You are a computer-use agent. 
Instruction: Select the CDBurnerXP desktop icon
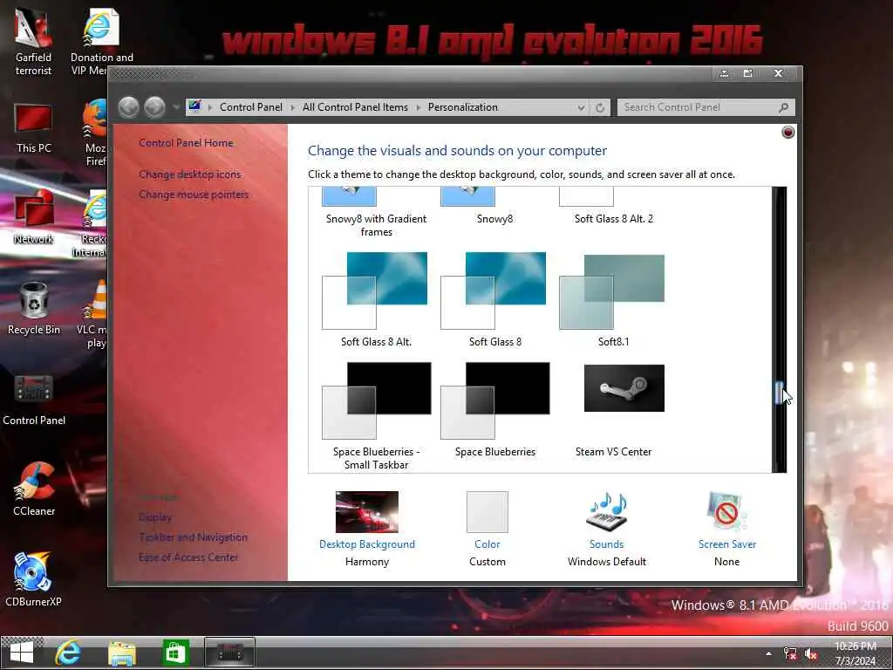coord(33,579)
